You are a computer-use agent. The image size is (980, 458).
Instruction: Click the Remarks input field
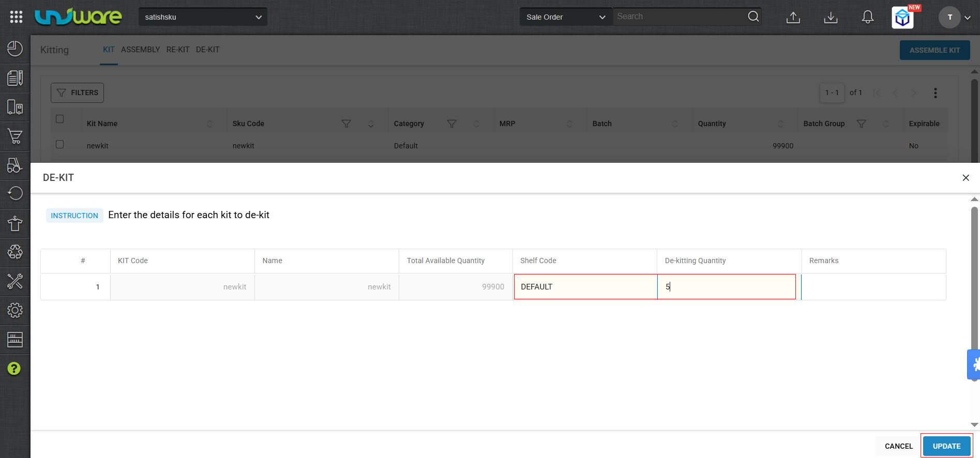[x=873, y=287]
